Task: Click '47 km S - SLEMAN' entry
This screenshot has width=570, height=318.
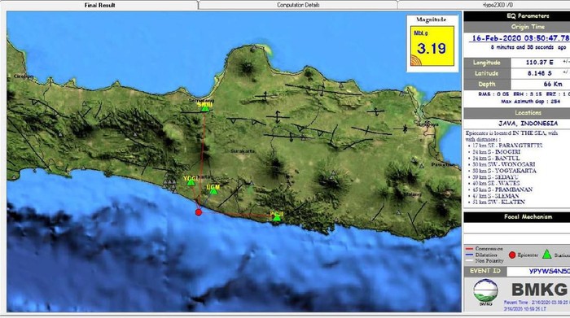Action: (x=496, y=196)
